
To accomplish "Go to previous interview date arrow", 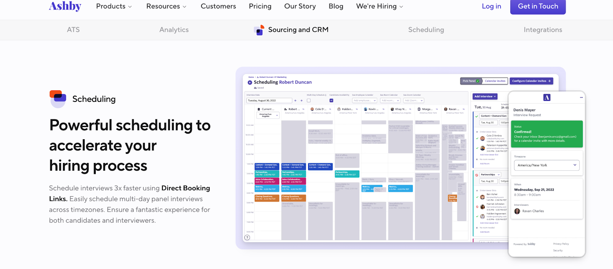I will tap(295, 101).
